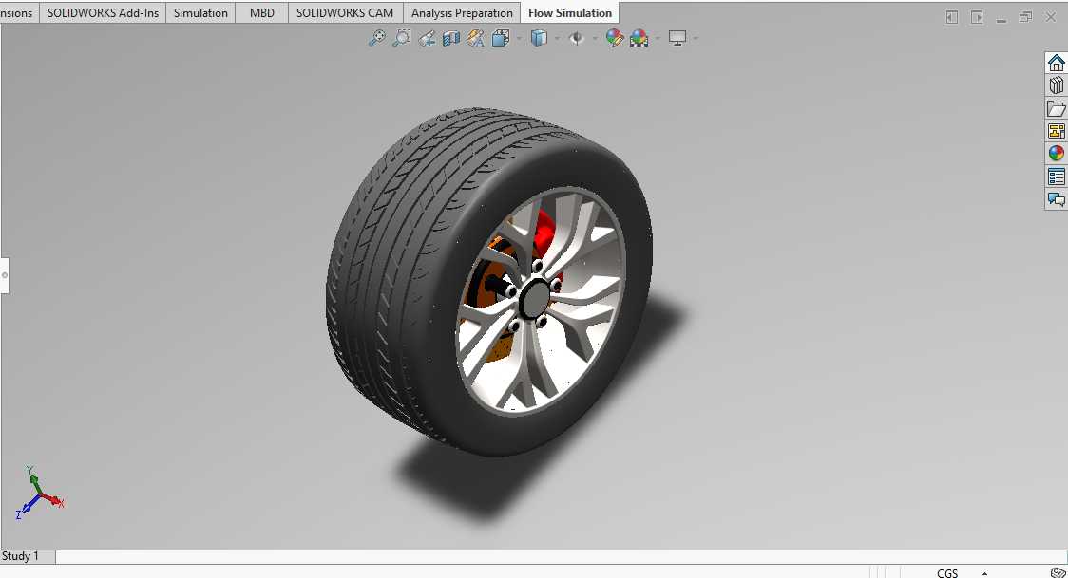
Task: Click the Zoom to Fit icon
Action: pyautogui.click(x=376, y=38)
